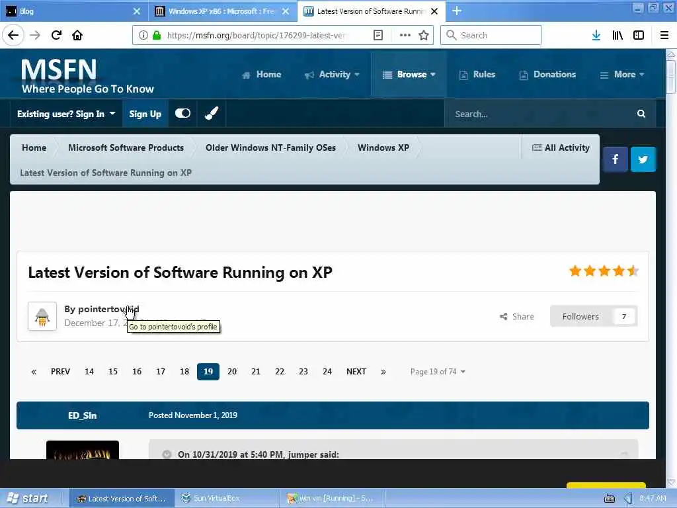Go to PREV page
The height and width of the screenshot is (508, 677).
(60, 372)
